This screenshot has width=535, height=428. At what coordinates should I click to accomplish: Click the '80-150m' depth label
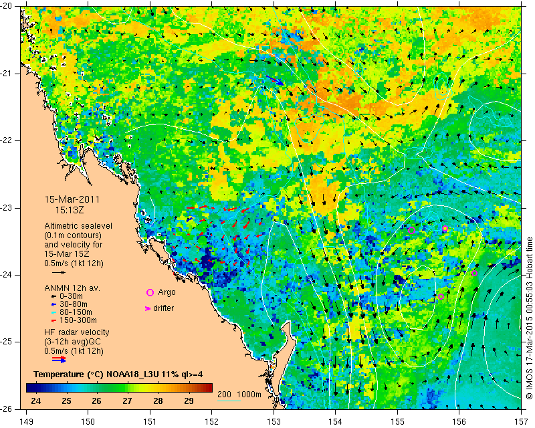[x=76, y=312]
